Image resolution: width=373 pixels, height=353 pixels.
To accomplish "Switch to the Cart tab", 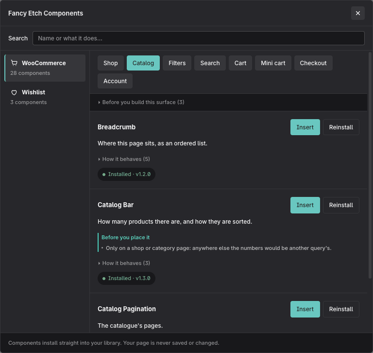I will pyautogui.click(x=240, y=63).
